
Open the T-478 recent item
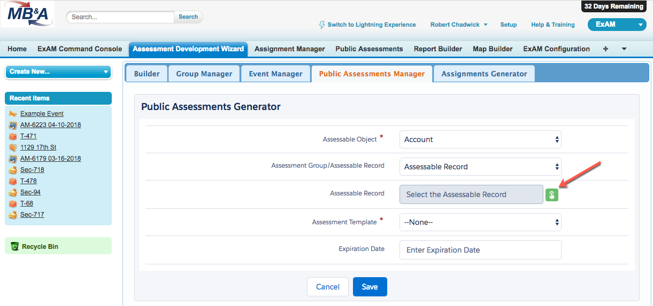pyautogui.click(x=28, y=181)
